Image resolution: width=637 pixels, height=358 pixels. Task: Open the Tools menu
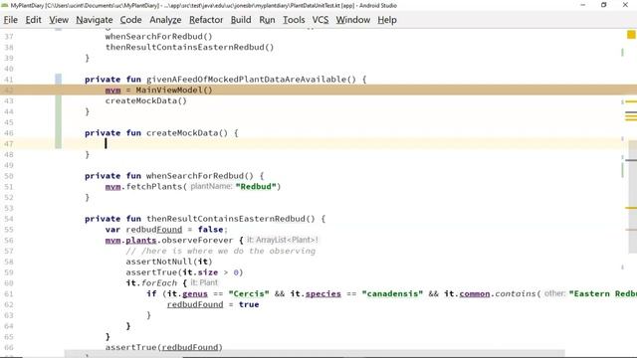click(x=294, y=20)
